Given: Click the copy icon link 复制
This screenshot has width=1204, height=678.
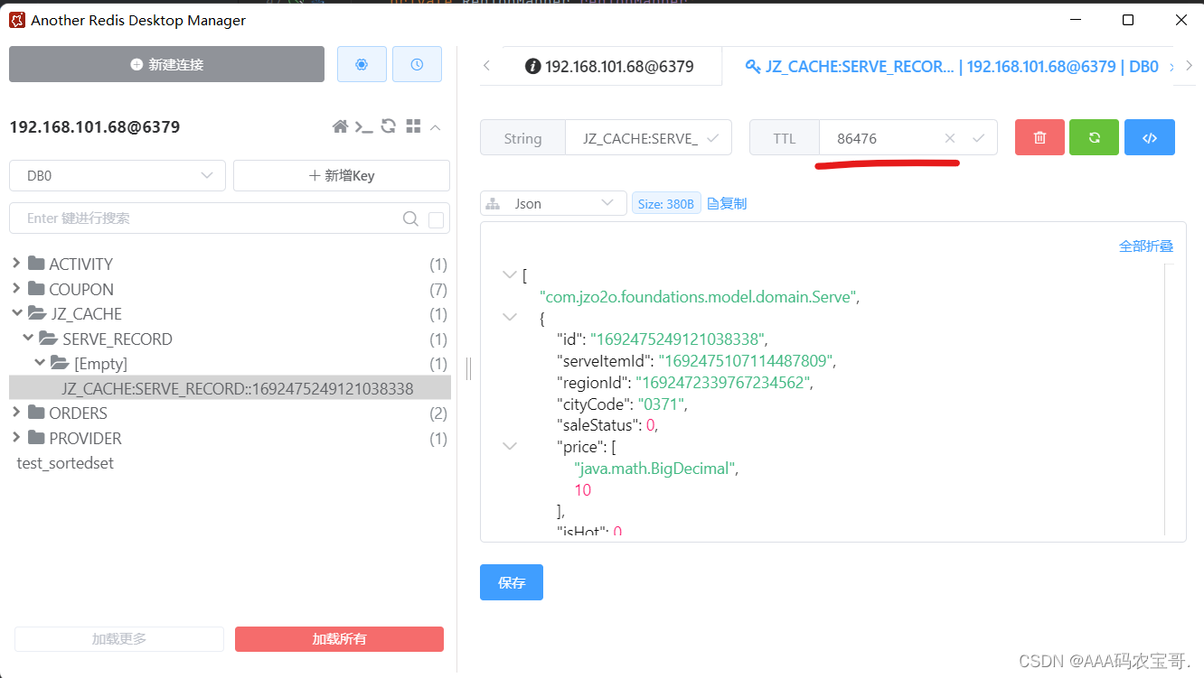Looking at the screenshot, I should (727, 204).
